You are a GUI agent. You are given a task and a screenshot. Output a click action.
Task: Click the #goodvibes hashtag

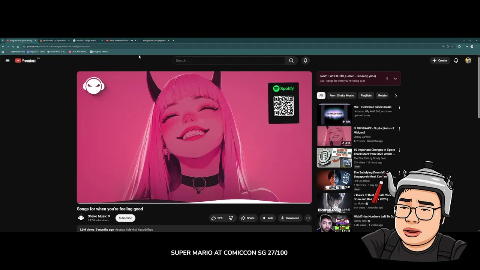pyautogui.click(x=145, y=229)
